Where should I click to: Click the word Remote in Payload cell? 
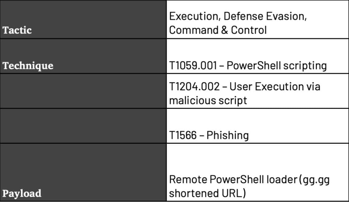(188, 180)
